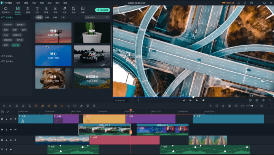Open the 梦幻 video collection thumbnail
This screenshot has height=155, width=274.
coord(53,56)
